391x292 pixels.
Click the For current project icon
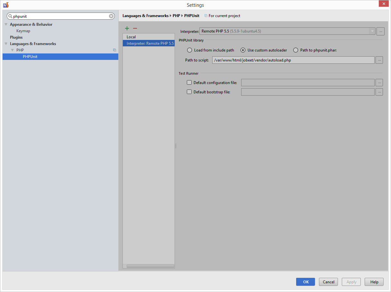tap(206, 16)
